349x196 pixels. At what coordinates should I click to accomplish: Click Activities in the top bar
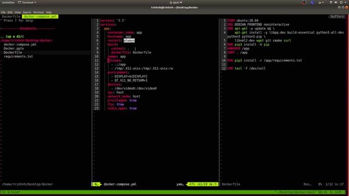(8, 2)
